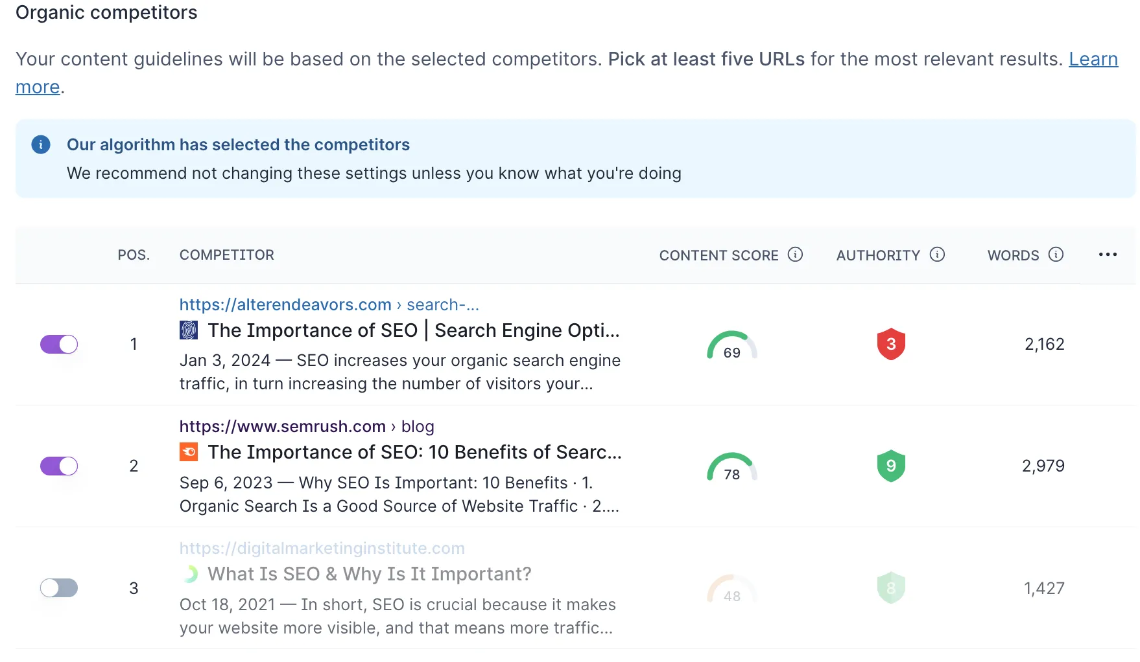Click the blue info icon in the notice banner

click(x=41, y=144)
